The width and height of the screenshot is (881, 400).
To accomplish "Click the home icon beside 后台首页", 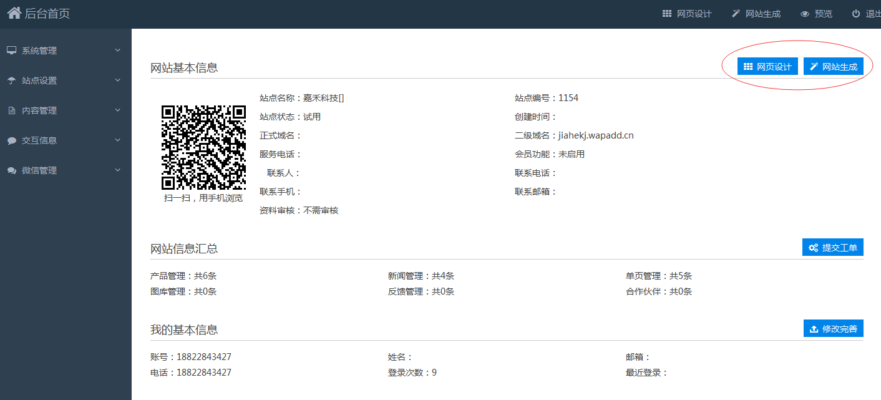I will coord(14,13).
